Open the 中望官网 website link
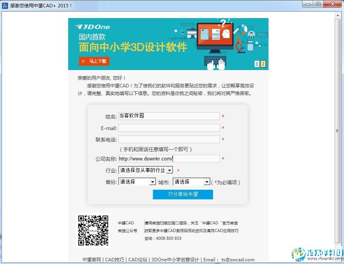 click(x=91, y=259)
